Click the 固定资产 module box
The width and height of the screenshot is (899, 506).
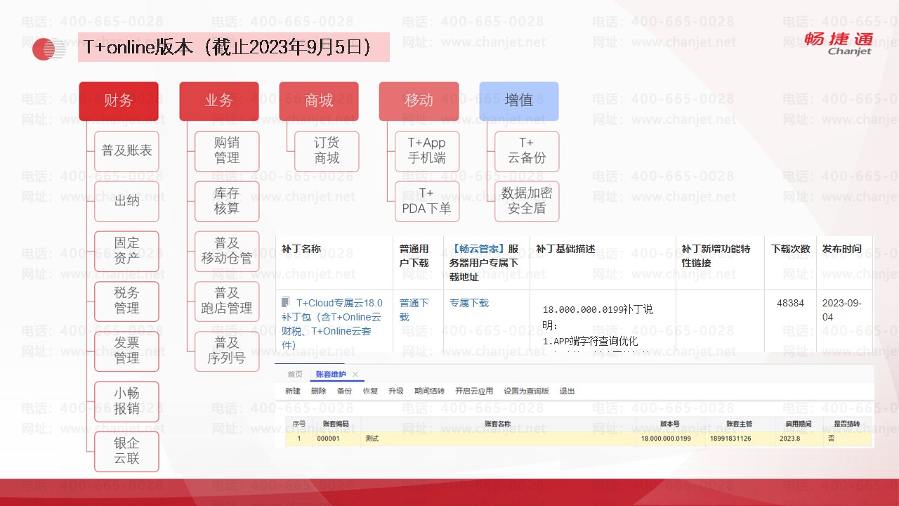[x=126, y=251]
